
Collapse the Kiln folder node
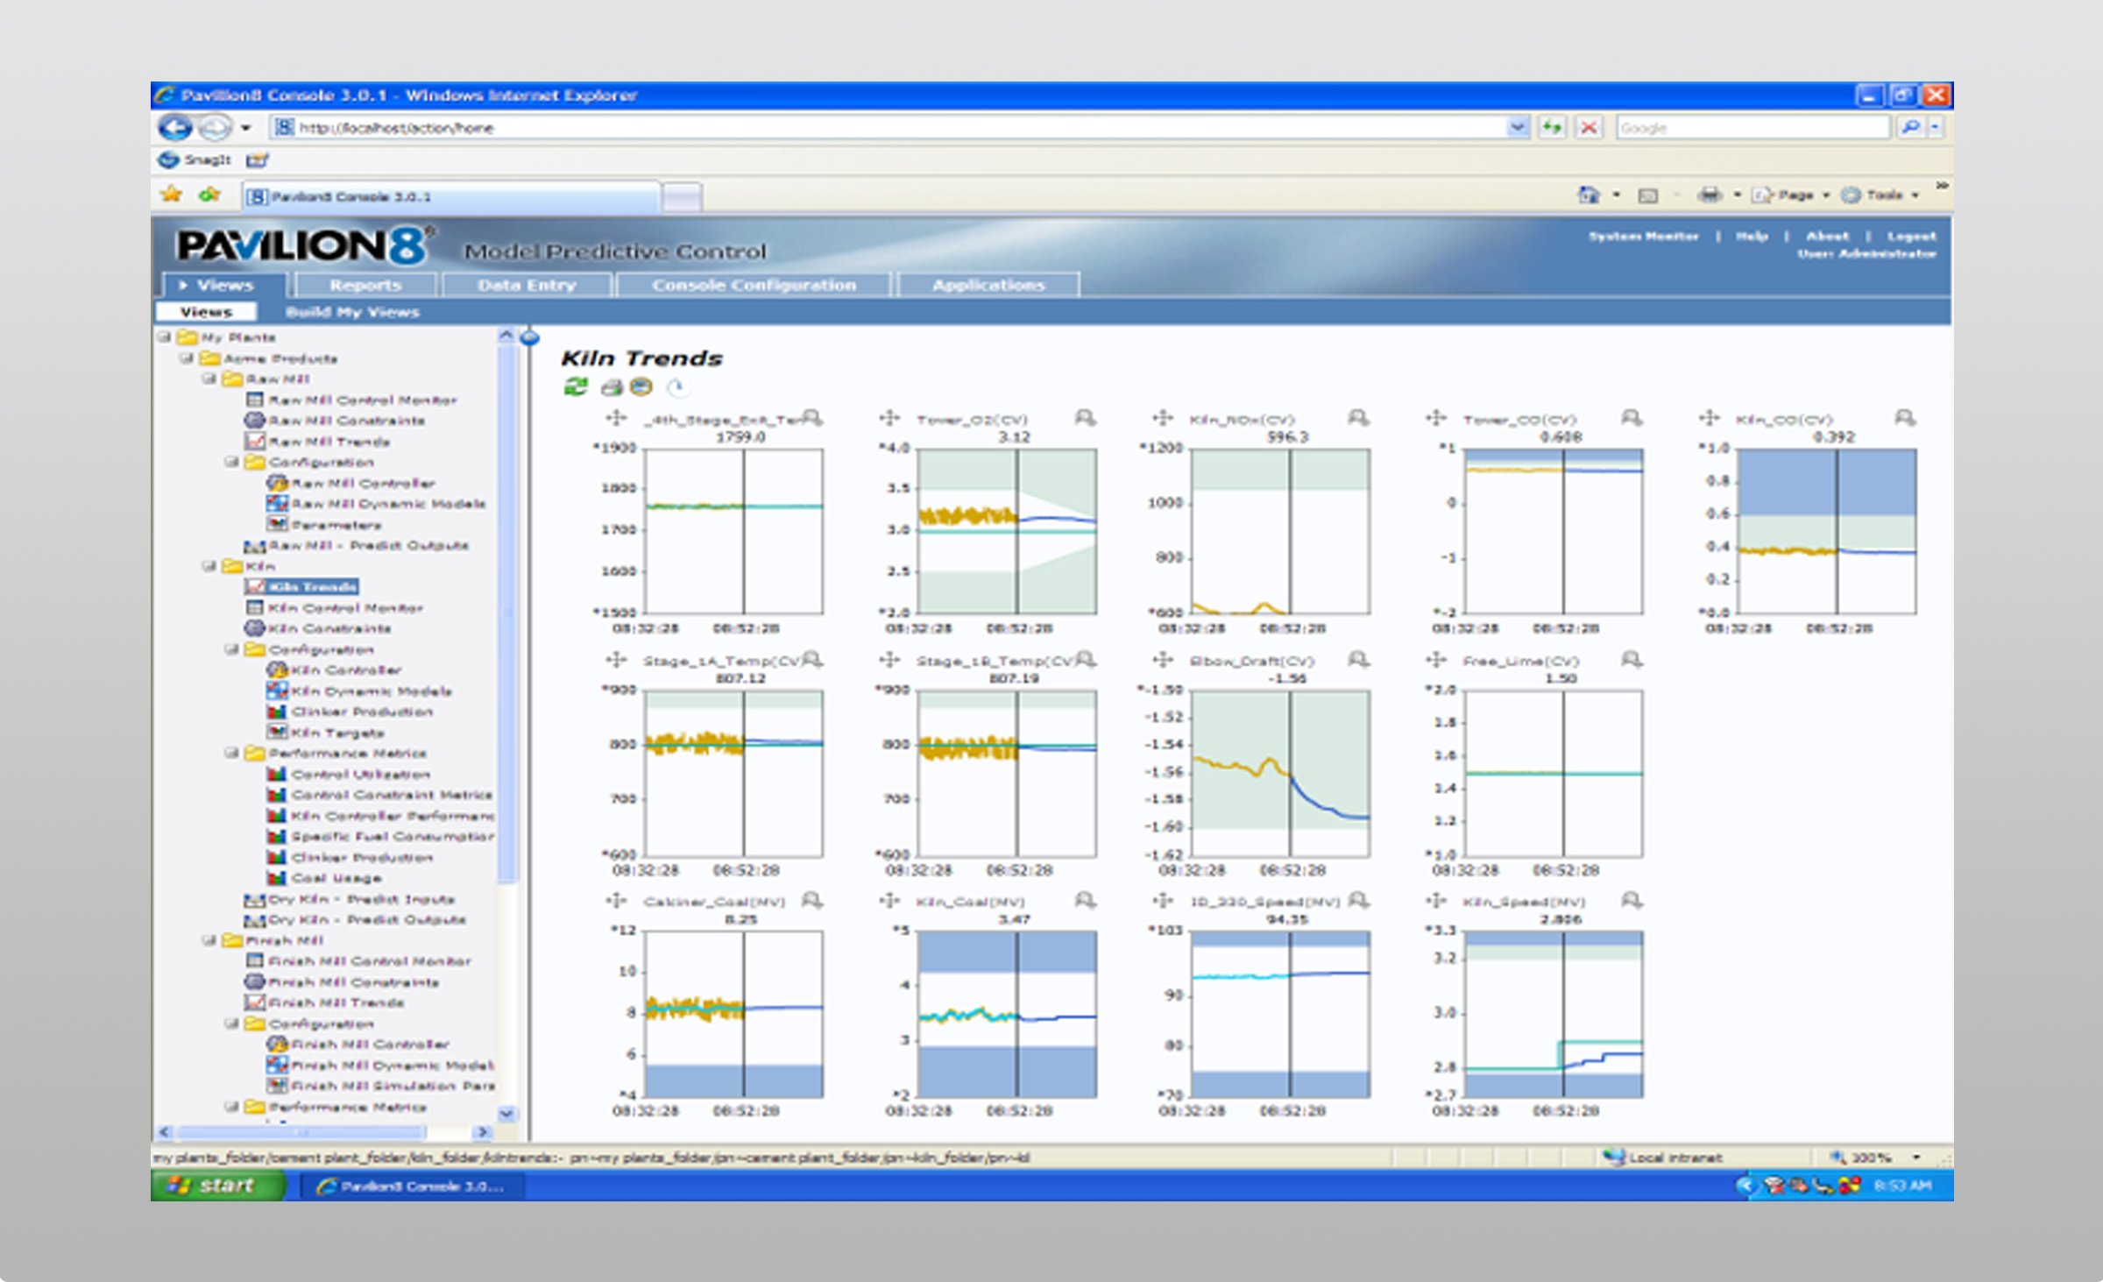[209, 566]
